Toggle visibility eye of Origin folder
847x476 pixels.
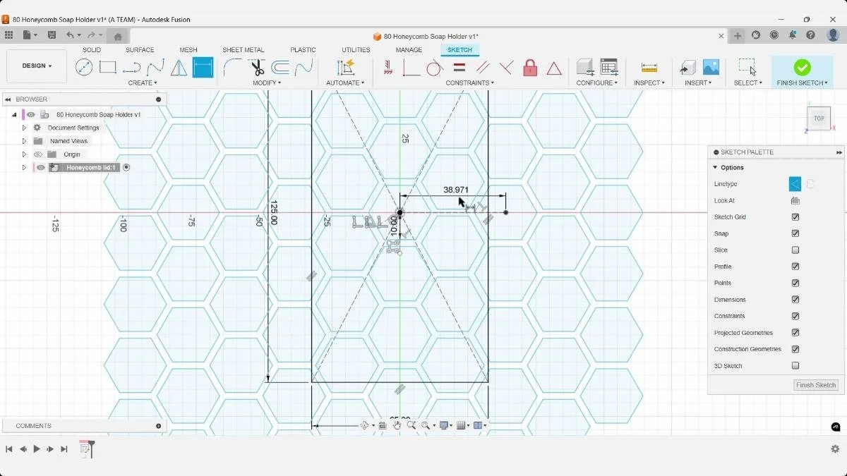pos(39,154)
